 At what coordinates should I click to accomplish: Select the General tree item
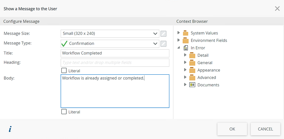pyautogui.click(x=205, y=63)
